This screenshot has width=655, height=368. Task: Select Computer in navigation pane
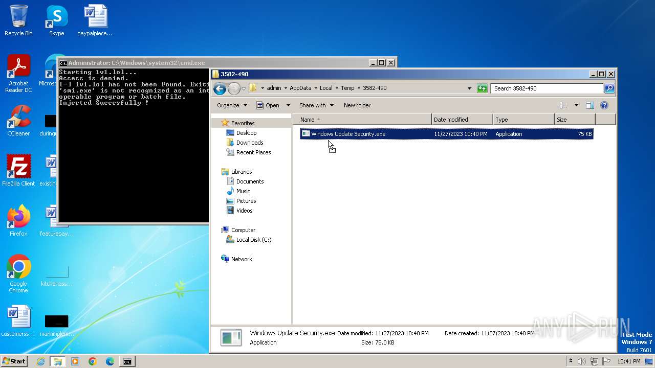(x=243, y=230)
